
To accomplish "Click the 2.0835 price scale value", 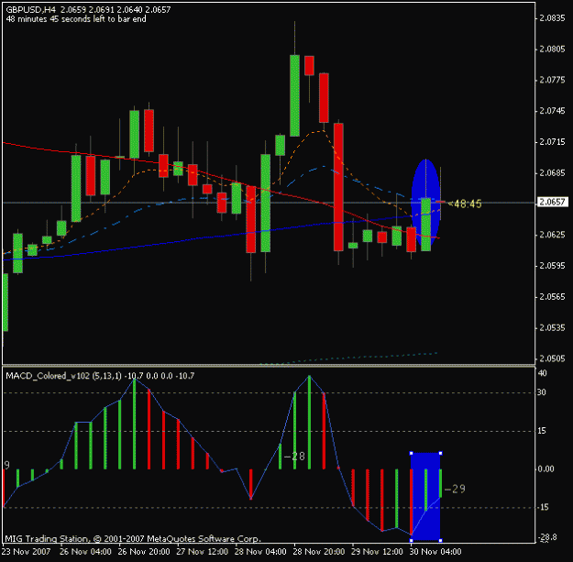I will point(552,18).
